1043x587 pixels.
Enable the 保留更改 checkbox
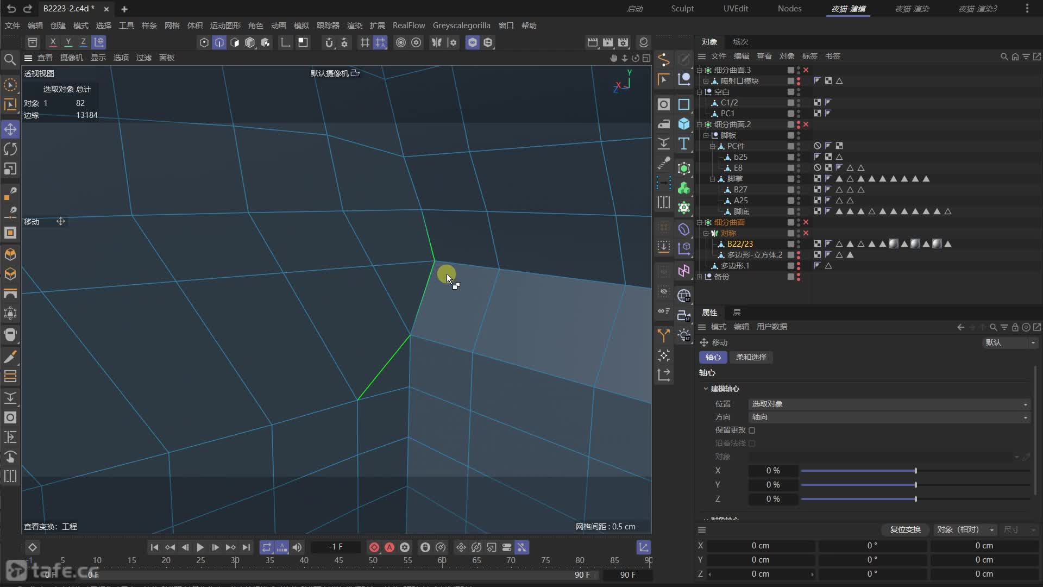point(752,430)
